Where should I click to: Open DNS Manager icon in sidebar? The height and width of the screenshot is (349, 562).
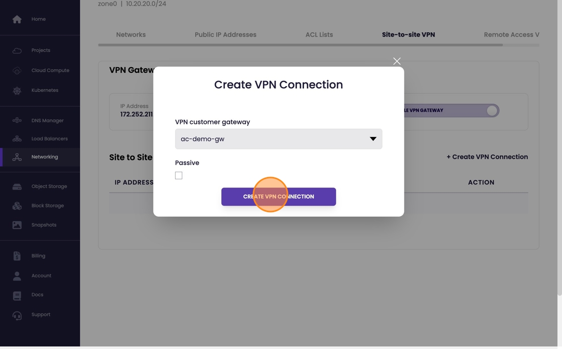(x=17, y=120)
